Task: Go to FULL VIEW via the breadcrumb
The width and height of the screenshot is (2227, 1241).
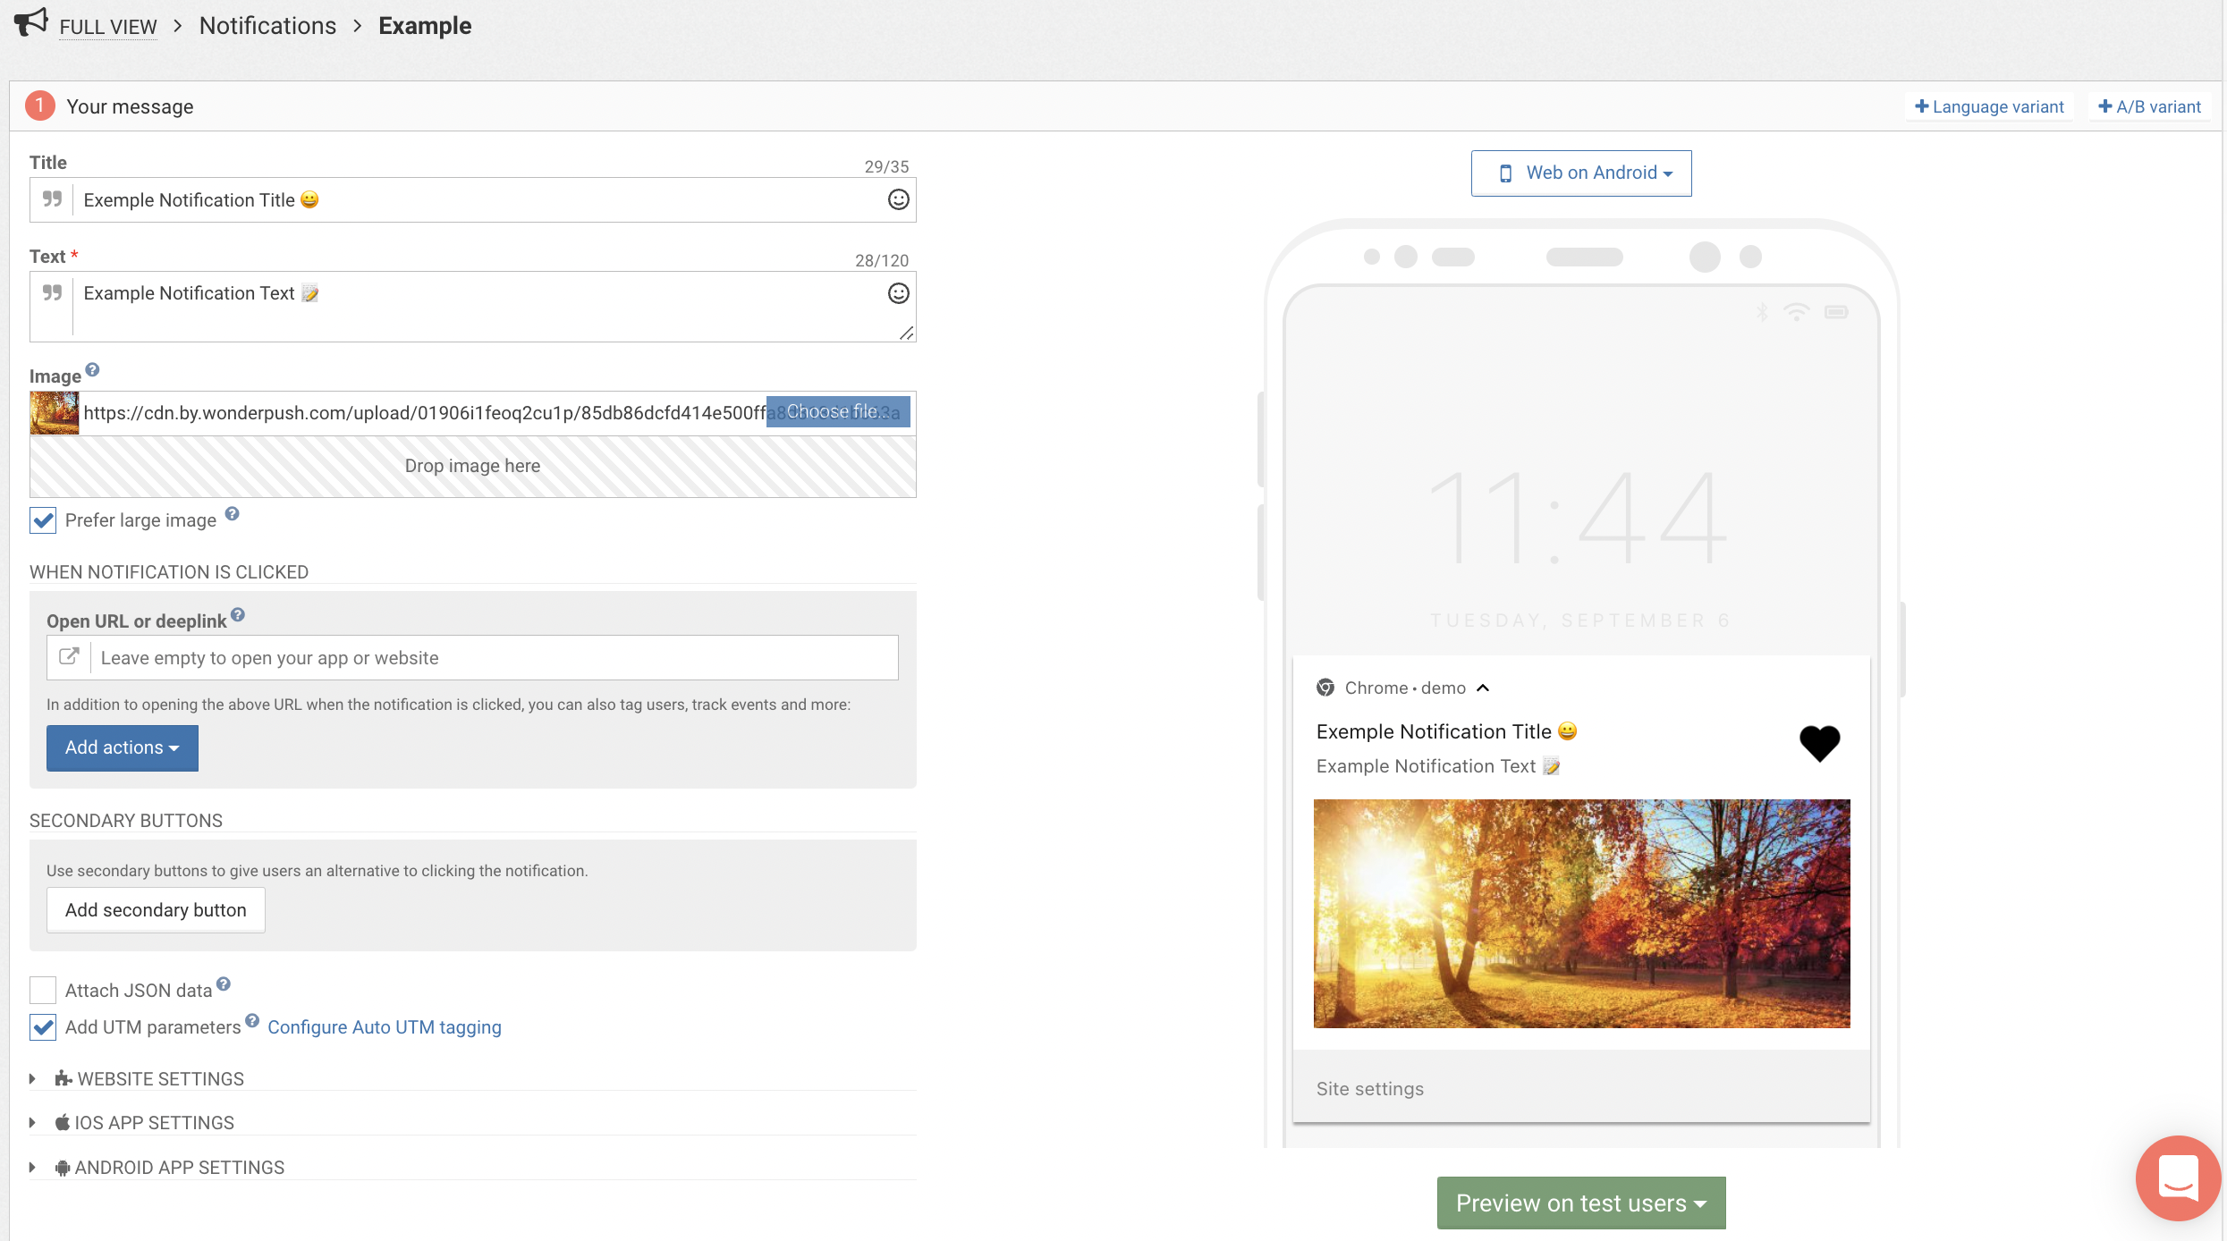Action: tap(107, 26)
